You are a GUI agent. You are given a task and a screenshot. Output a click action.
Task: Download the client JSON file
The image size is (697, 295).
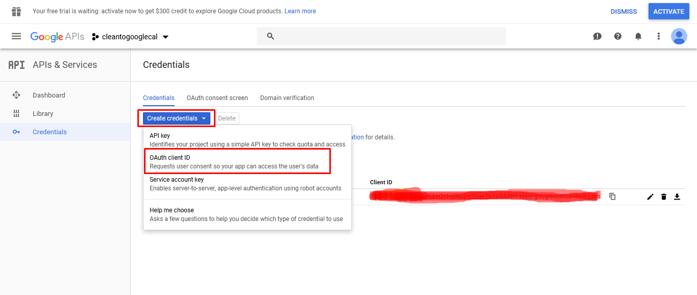(677, 196)
